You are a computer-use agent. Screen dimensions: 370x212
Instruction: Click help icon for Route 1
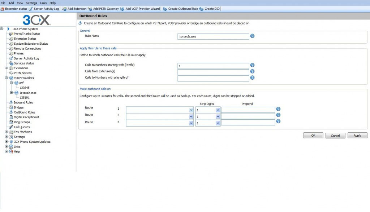pyautogui.click(x=278, y=109)
